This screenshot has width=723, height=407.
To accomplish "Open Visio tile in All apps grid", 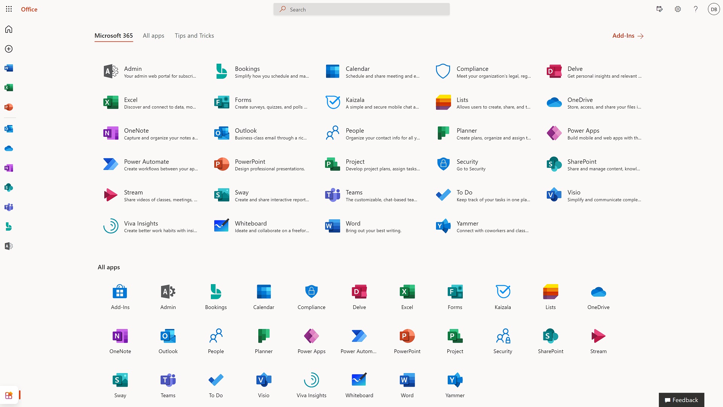I will click(264, 386).
